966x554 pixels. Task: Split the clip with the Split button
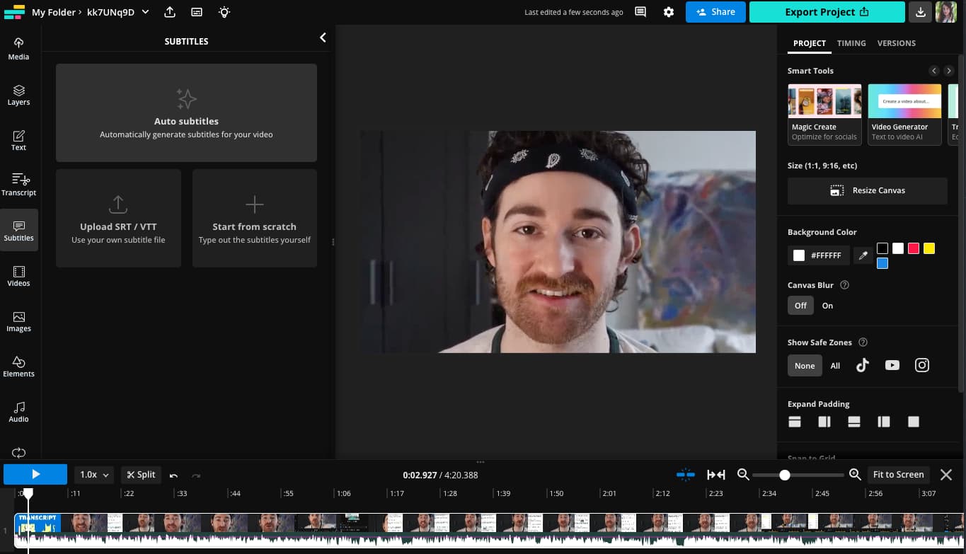141,475
